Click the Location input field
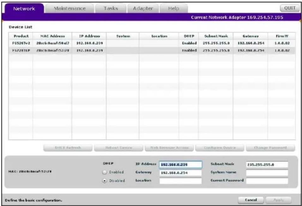302x206 pixels. click(180, 181)
